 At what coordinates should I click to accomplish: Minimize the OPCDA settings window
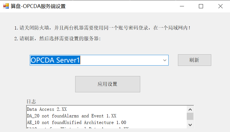coord(181,6)
